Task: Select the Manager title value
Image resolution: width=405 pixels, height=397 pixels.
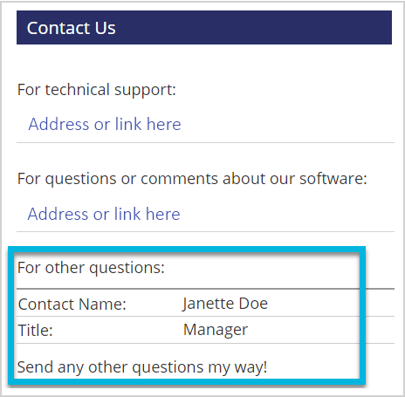Action: 216,330
